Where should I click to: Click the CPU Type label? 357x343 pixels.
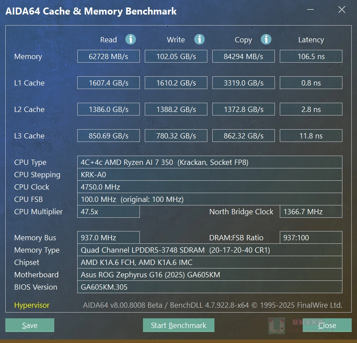pyautogui.click(x=30, y=162)
